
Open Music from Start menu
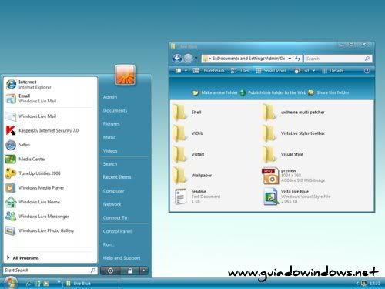109,137
